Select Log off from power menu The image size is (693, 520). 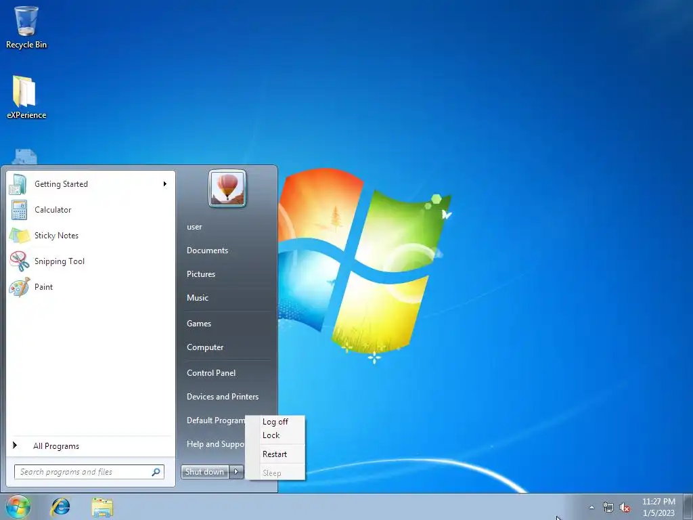275,422
